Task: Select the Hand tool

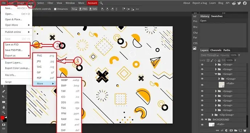Action: 4,107
